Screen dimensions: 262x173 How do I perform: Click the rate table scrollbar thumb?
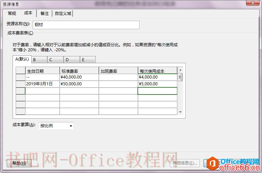(x=180, y=77)
